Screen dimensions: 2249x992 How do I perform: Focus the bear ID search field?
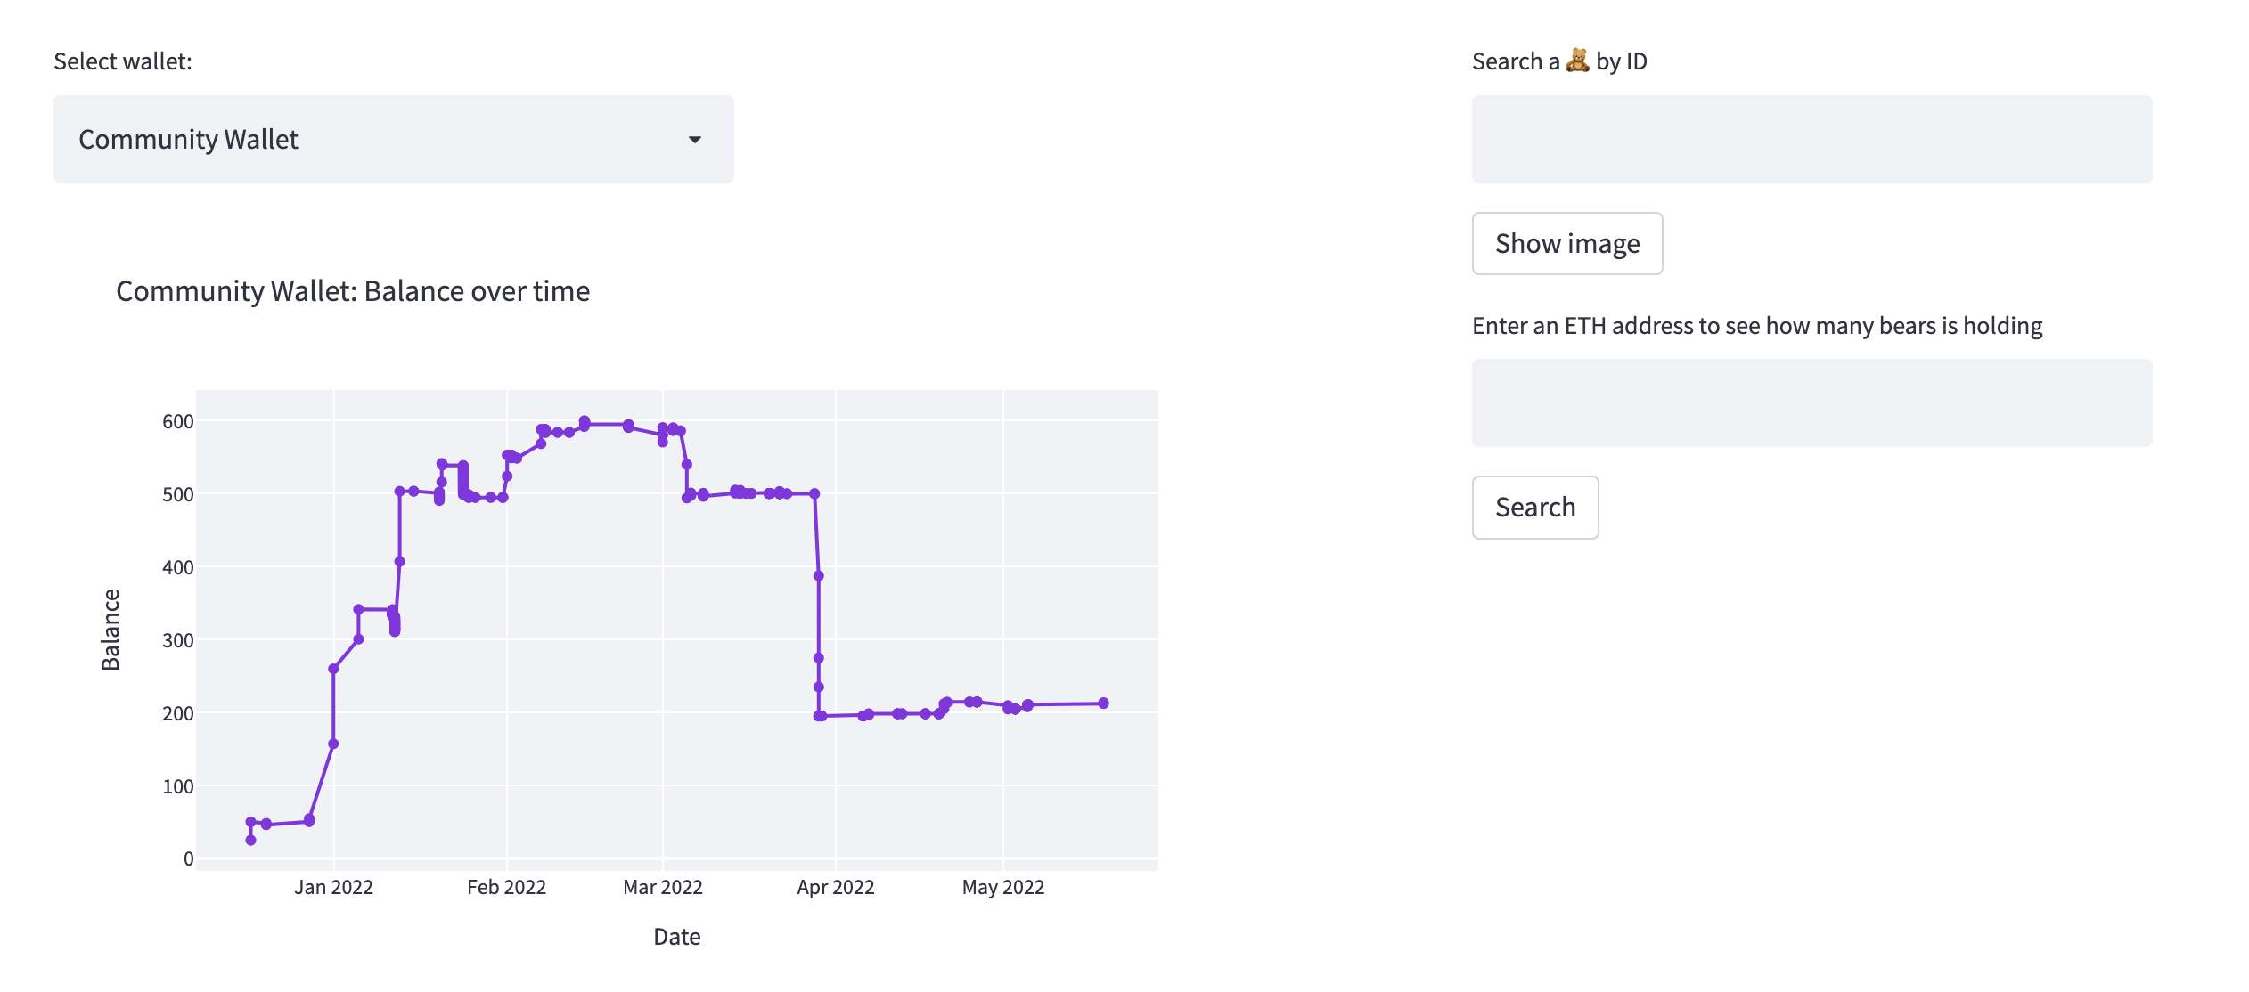pos(1811,140)
